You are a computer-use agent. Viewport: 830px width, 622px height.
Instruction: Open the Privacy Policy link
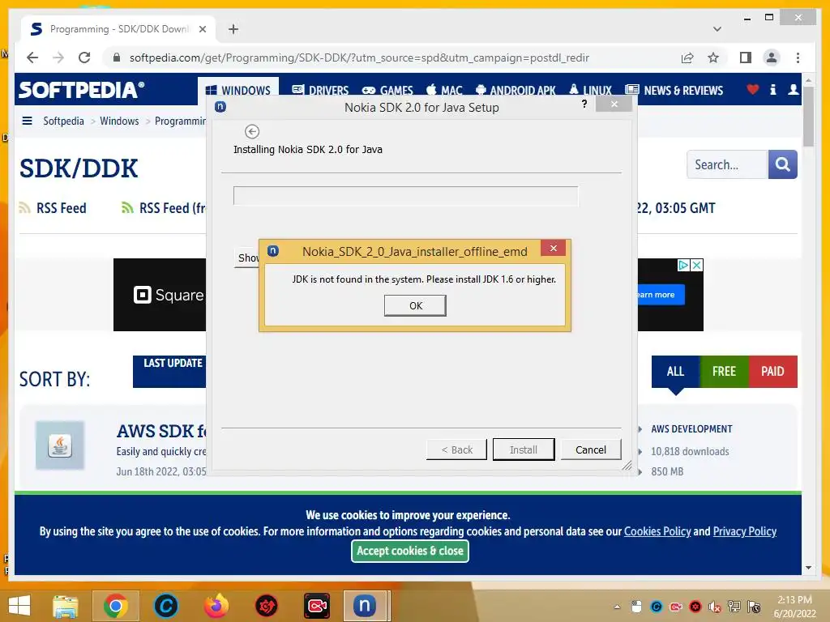pos(744,531)
